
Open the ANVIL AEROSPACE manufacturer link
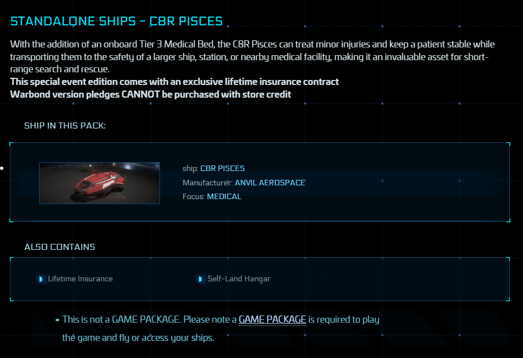[x=270, y=183]
